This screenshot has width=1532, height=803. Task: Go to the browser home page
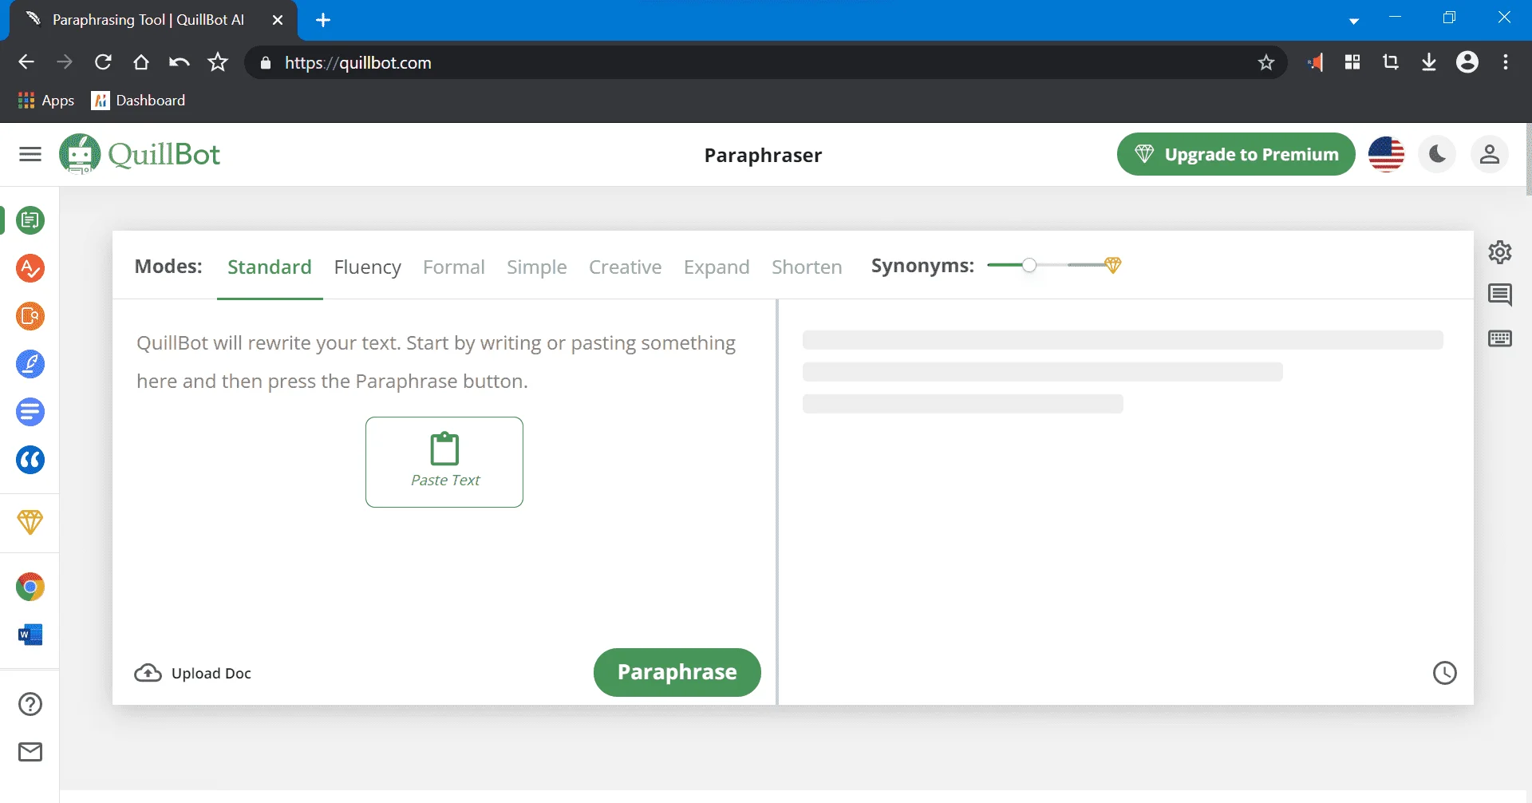pyautogui.click(x=141, y=62)
